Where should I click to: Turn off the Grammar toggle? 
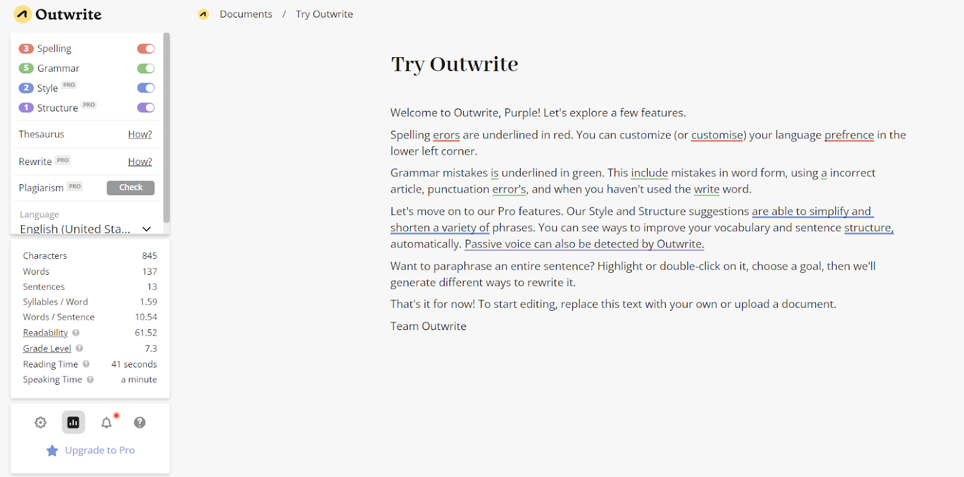[146, 69]
